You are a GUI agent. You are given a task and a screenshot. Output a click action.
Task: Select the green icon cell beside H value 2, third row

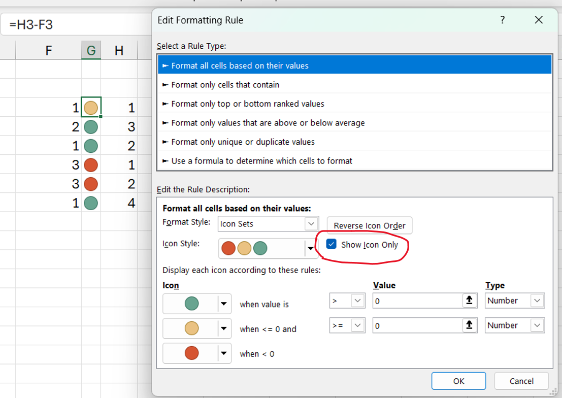click(x=91, y=146)
